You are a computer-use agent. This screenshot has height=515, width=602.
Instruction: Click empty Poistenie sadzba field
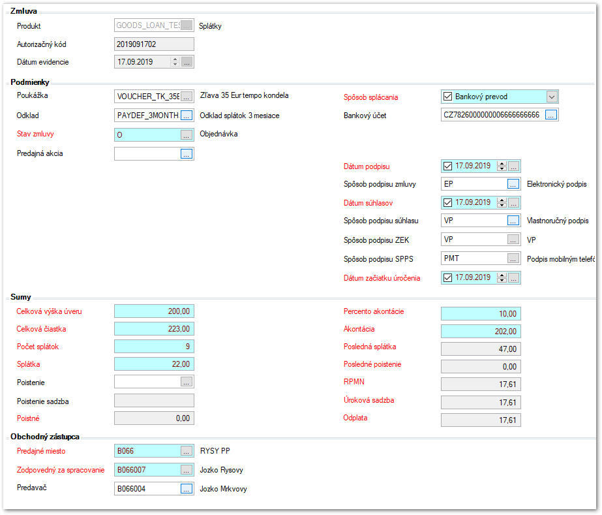click(x=155, y=401)
